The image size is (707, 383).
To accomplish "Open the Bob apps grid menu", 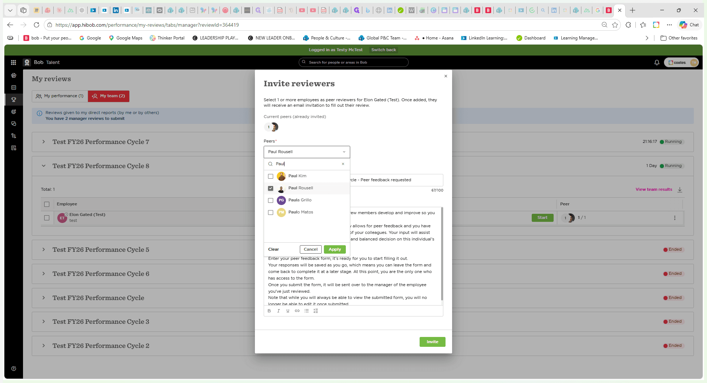I will 14,62.
